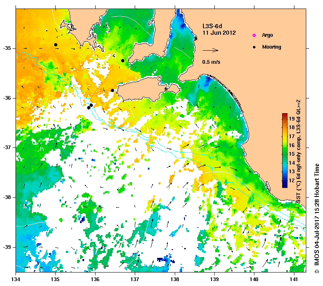Click the '15' colorbar value
The height and width of the screenshot is (286, 323).
click(x=292, y=154)
